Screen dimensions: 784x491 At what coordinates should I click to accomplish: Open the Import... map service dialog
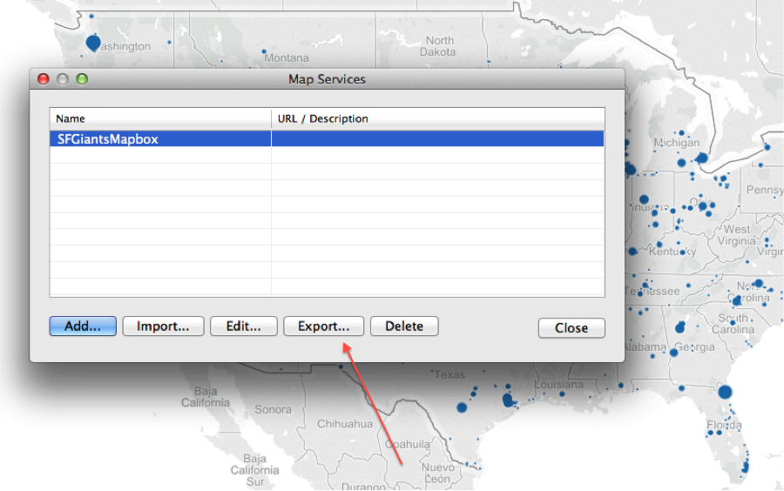point(163,326)
